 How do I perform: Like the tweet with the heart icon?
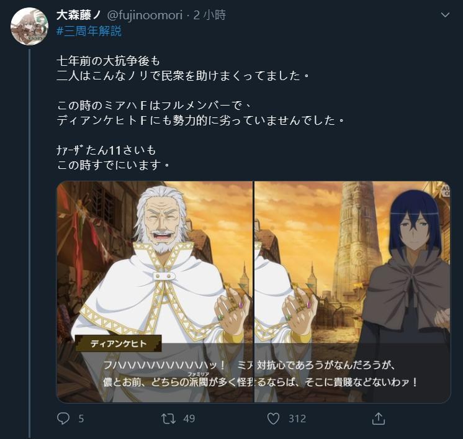273,419
